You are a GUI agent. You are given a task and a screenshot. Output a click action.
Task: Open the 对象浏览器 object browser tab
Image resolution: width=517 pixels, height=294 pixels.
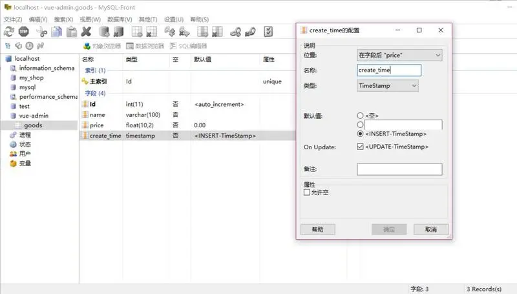[102, 46]
